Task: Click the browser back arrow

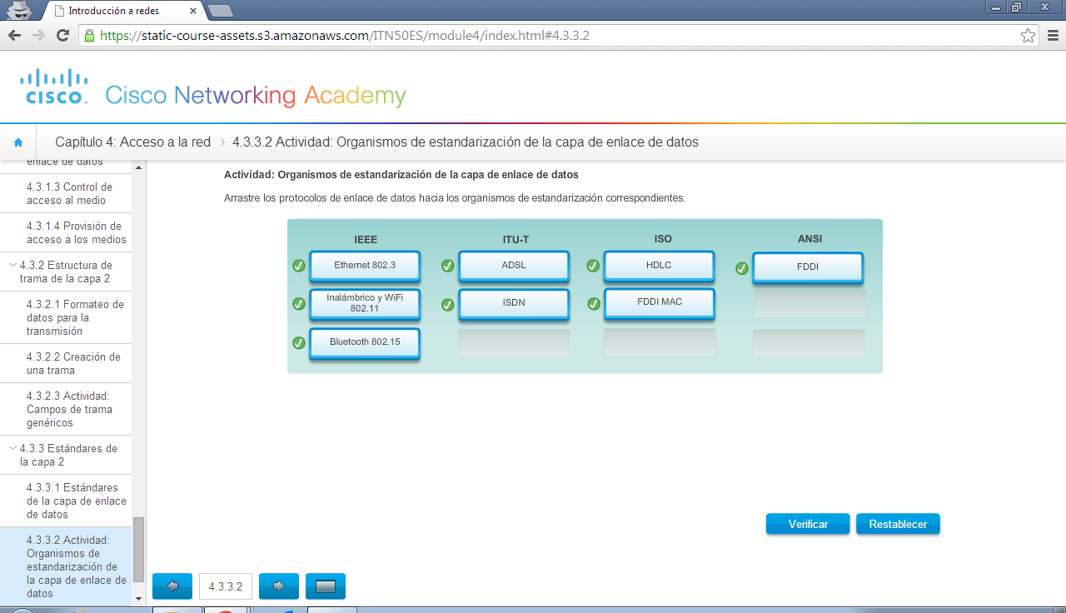Action: tap(13, 36)
